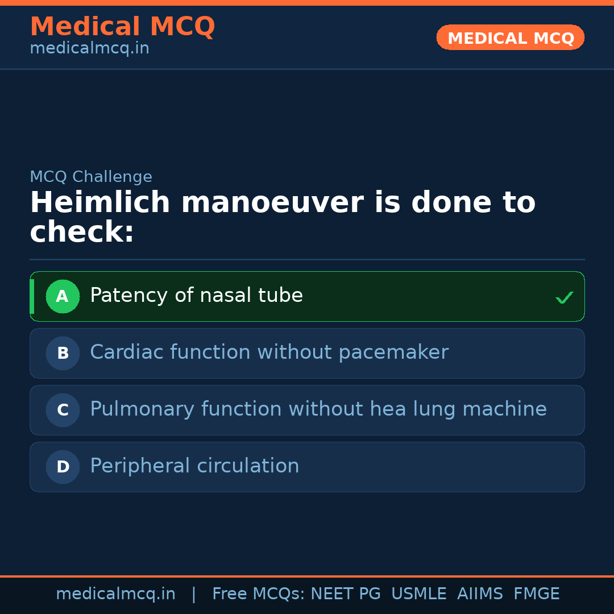Open the Medical MCQ header title

pos(122,27)
